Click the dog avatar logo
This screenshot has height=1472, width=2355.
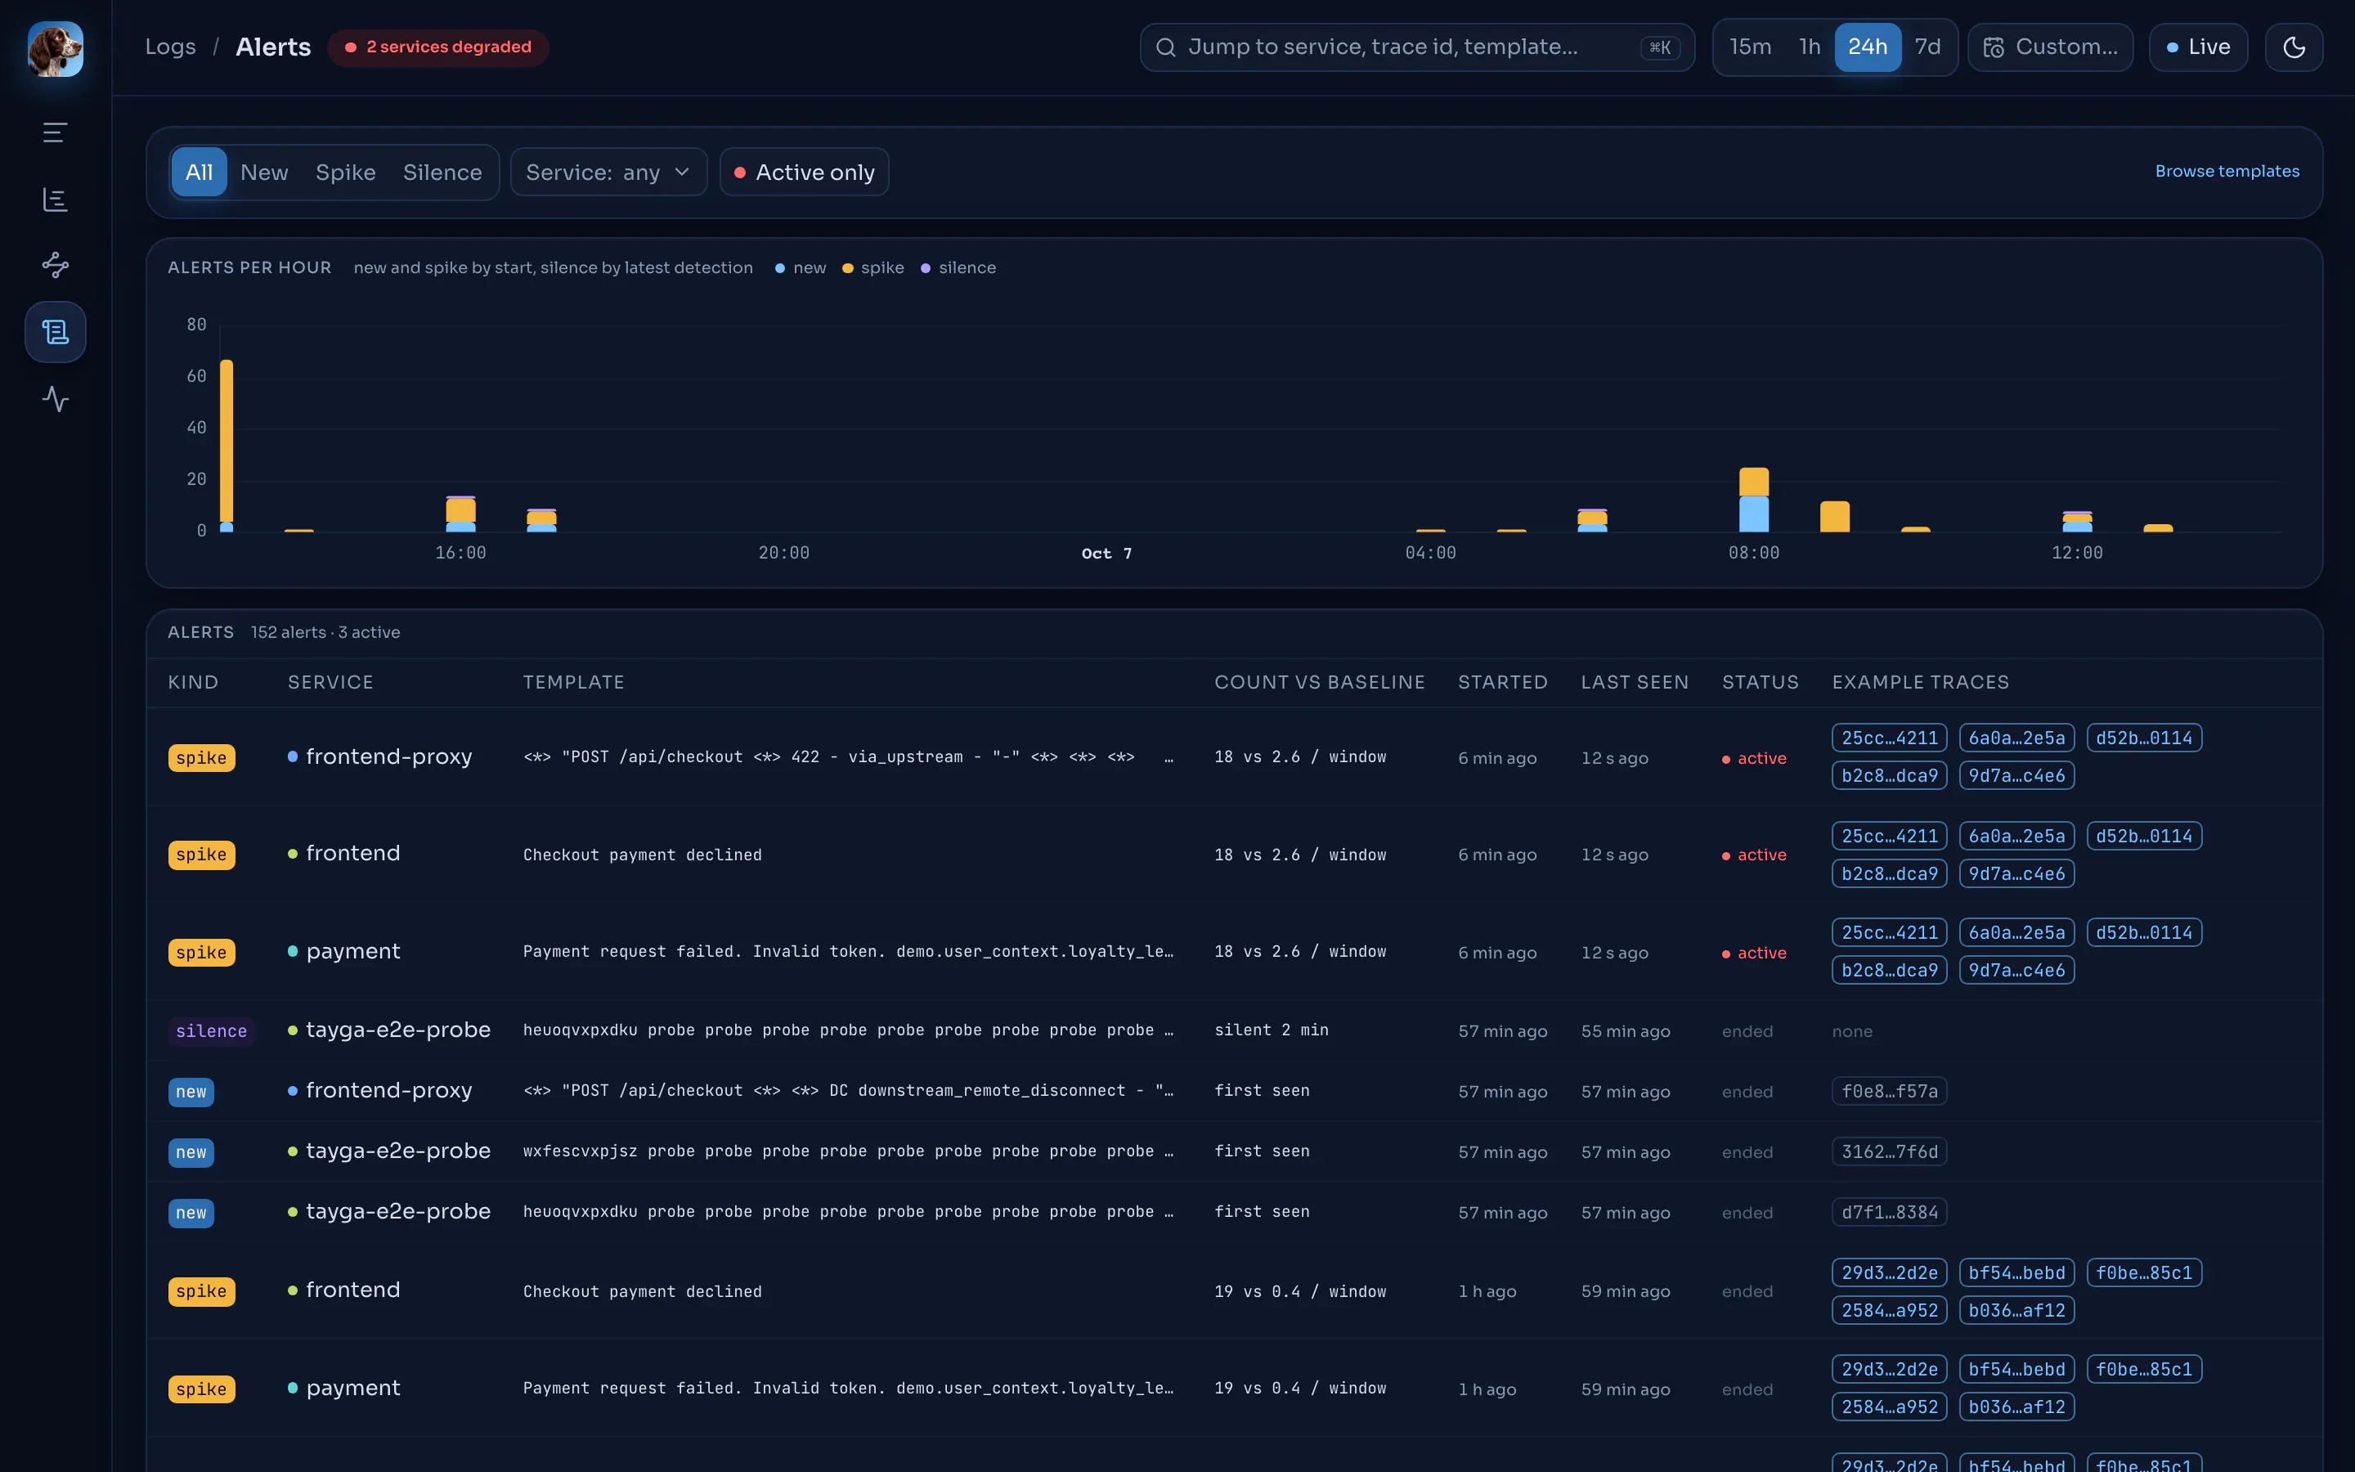(56, 49)
